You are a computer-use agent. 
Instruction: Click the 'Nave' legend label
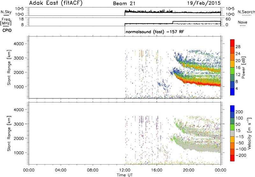coord(242,22)
